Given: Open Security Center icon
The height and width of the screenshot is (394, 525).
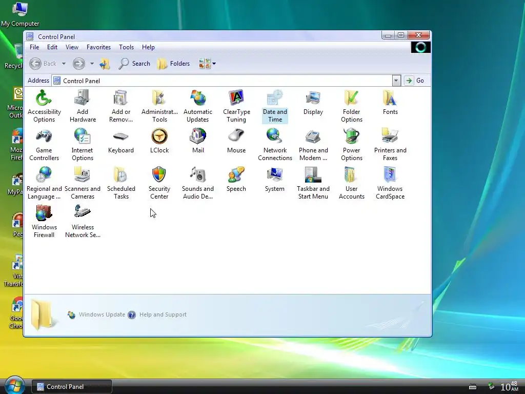Looking at the screenshot, I should click(159, 183).
